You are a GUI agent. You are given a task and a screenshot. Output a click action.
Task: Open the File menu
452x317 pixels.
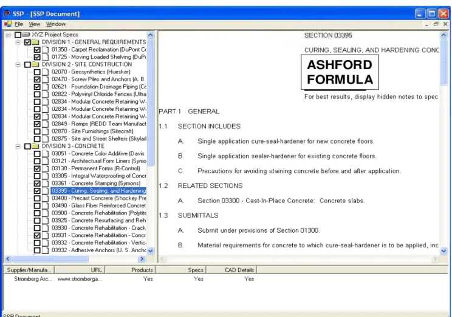19,24
